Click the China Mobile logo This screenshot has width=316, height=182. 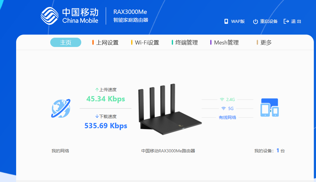tap(69, 16)
